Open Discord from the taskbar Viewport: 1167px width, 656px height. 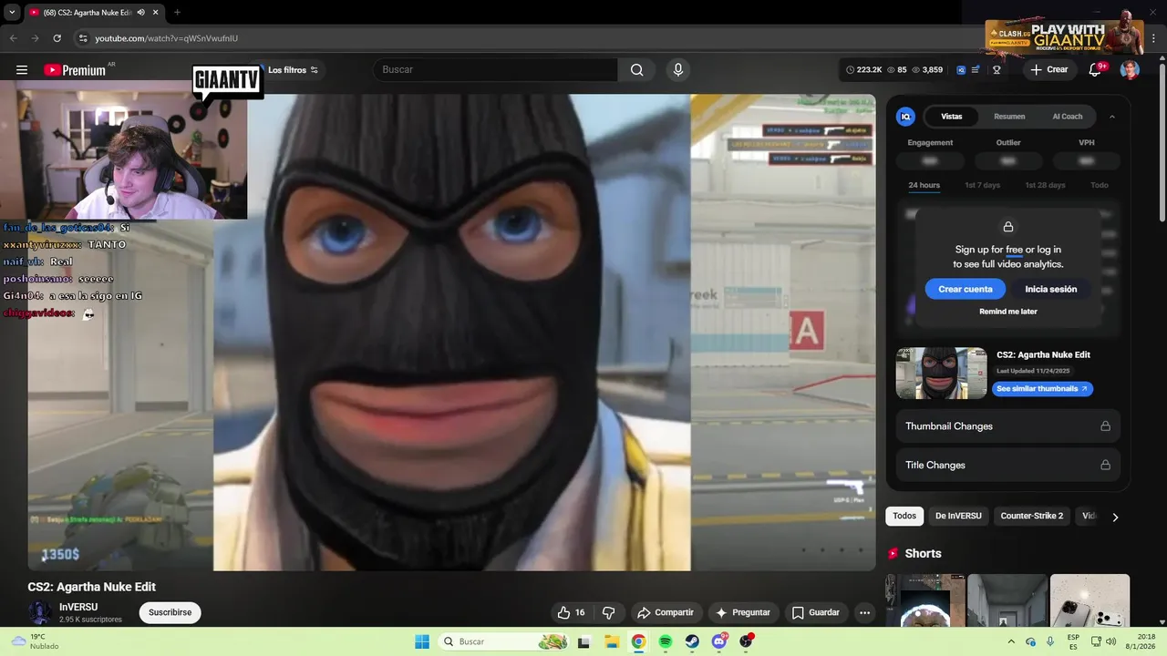pyautogui.click(x=719, y=641)
